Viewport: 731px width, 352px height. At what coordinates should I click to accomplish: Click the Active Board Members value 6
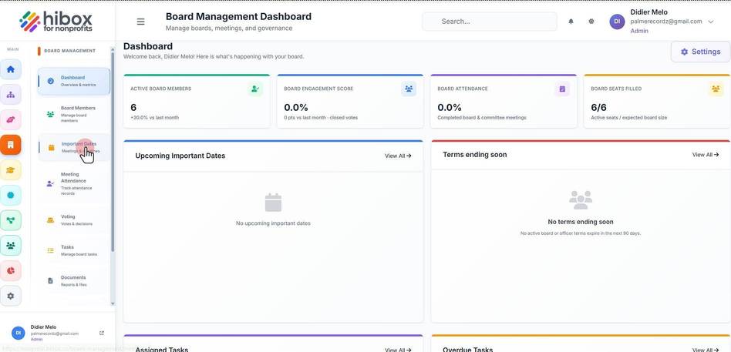click(133, 108)
